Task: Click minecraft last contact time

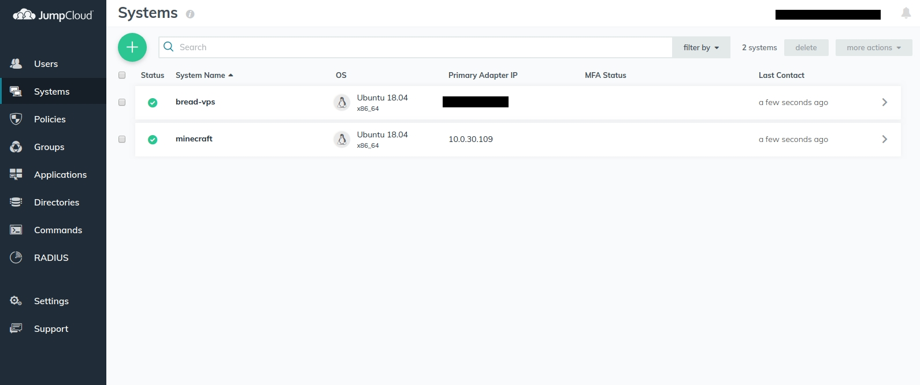Action: [x=793, y=139]
